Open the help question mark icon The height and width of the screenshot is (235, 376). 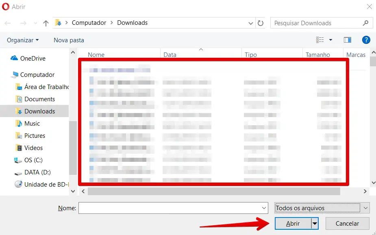pyautogui.click(x=366, y=40)
